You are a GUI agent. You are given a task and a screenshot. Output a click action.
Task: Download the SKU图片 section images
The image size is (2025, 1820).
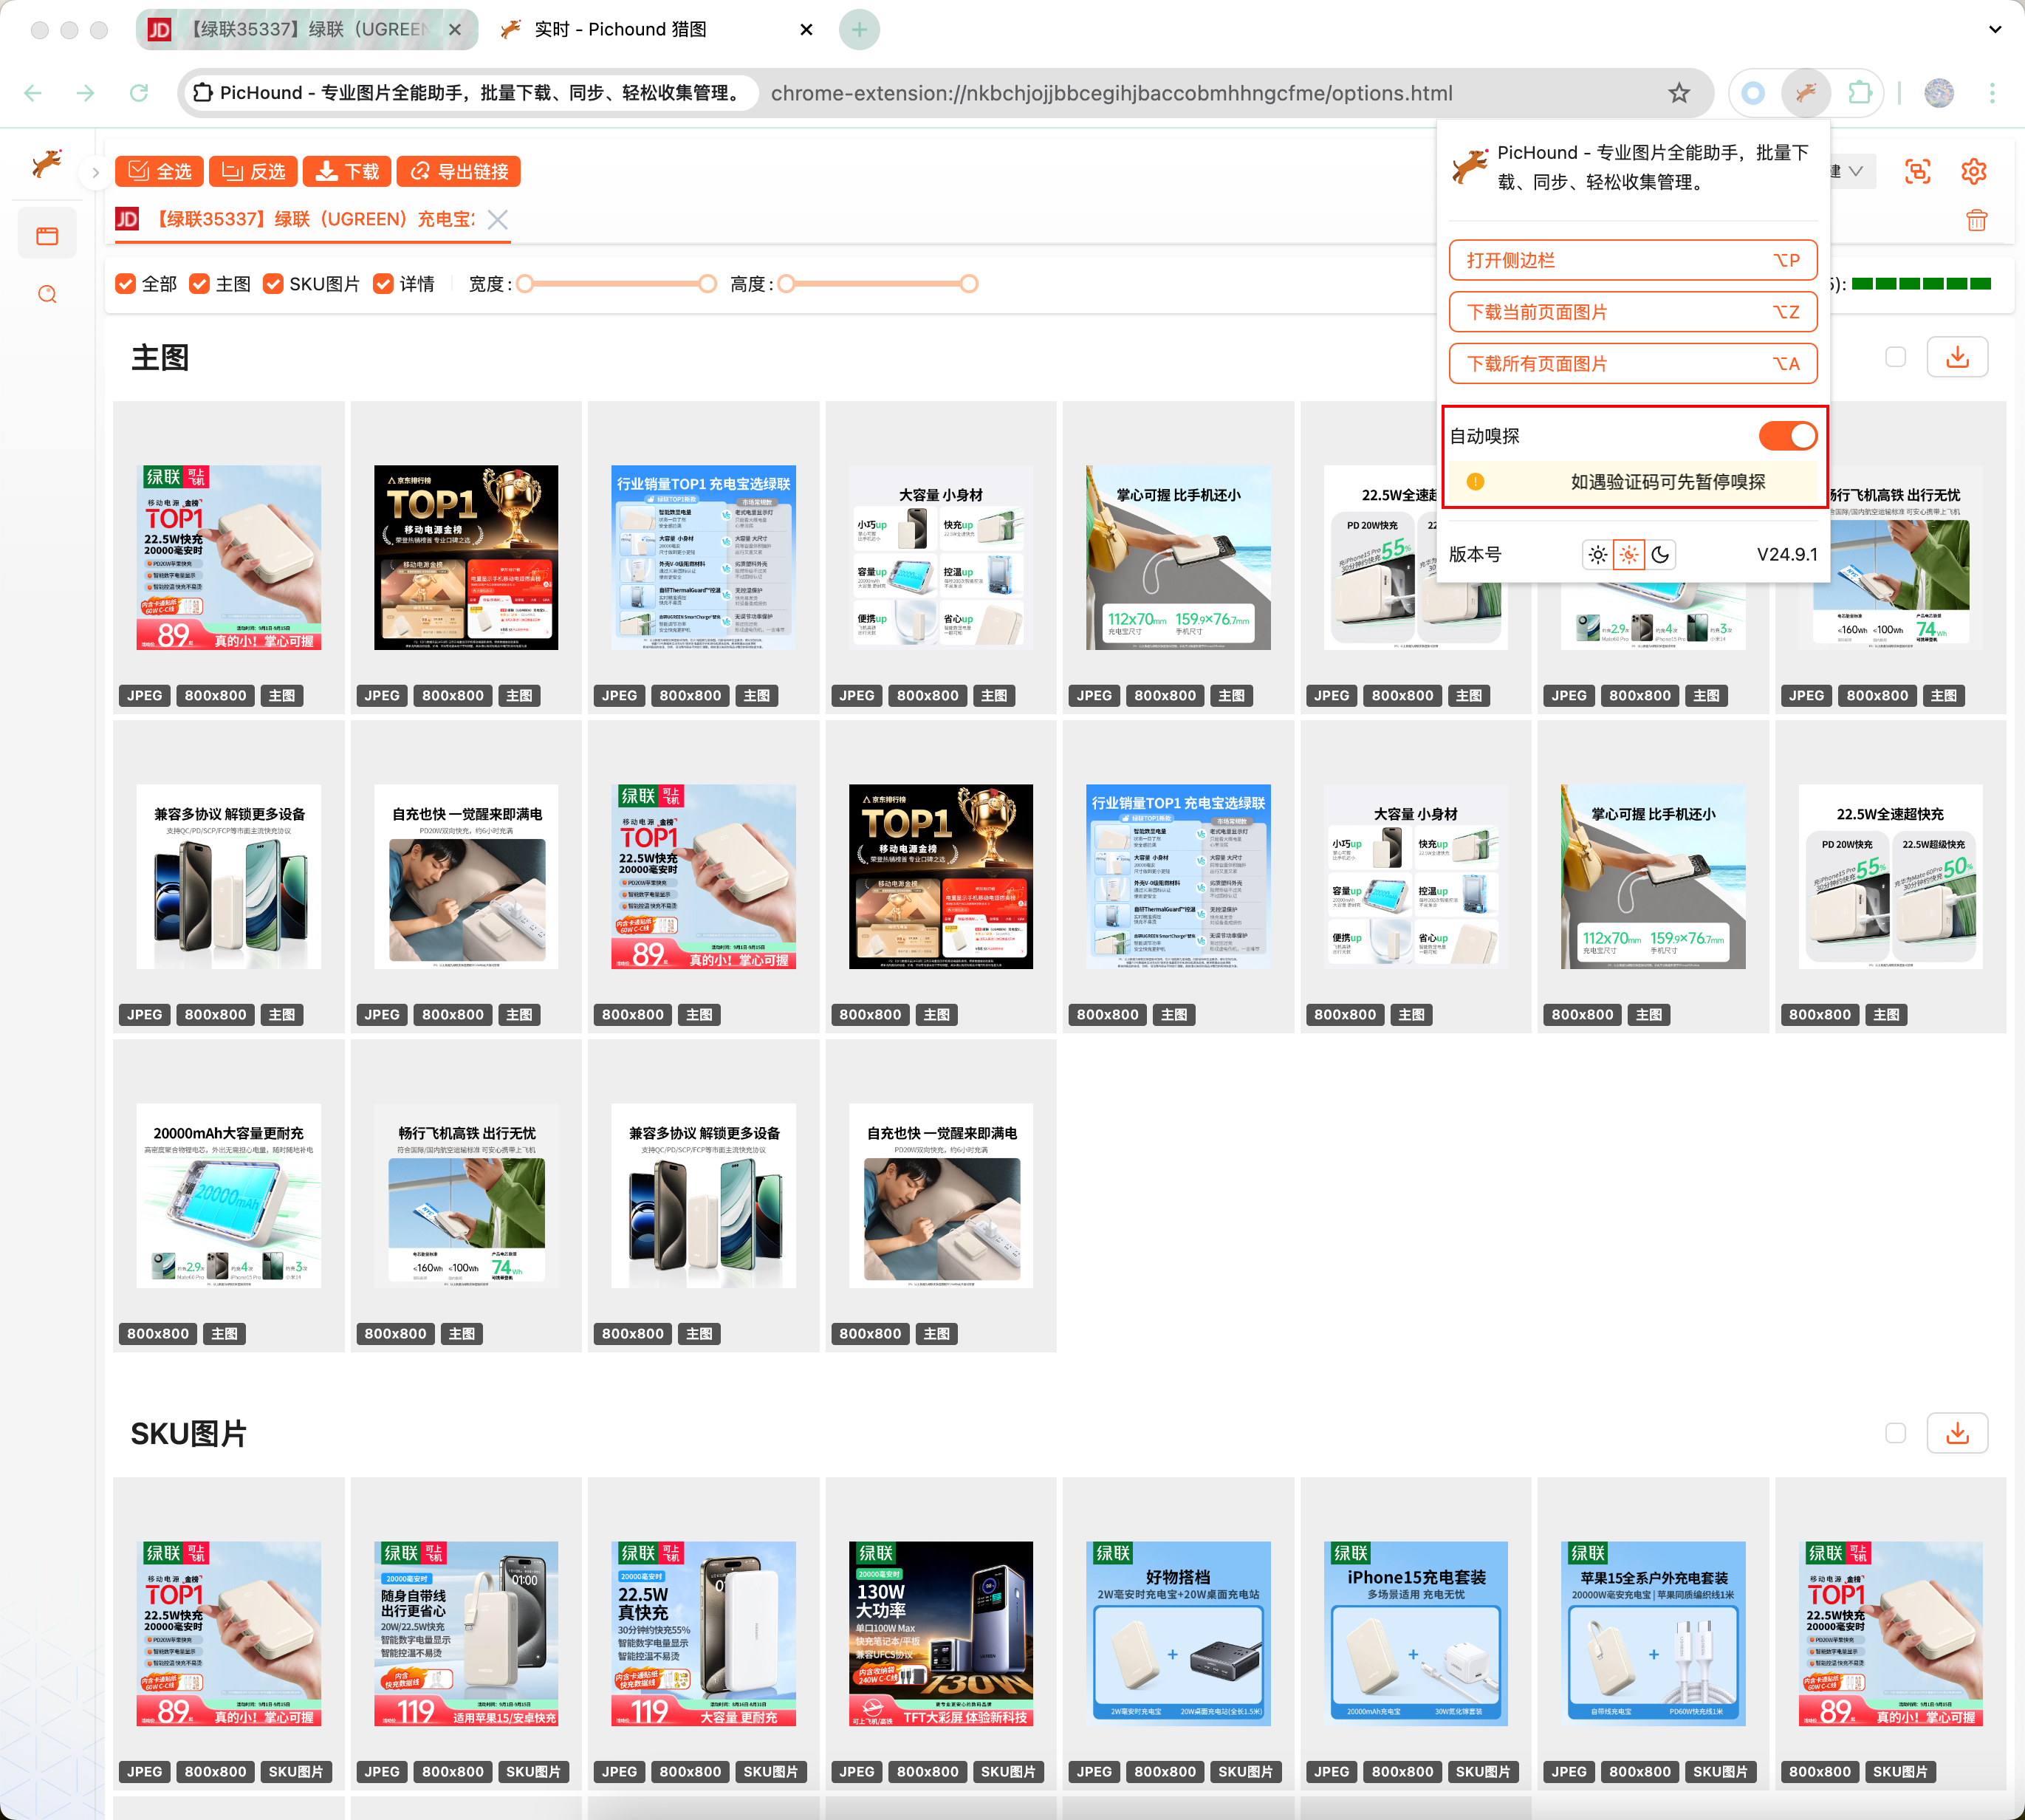coord(1957,1433)
